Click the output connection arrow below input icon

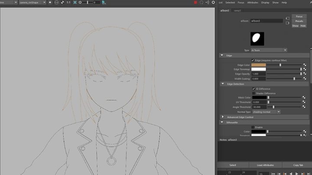click(287, 23)
